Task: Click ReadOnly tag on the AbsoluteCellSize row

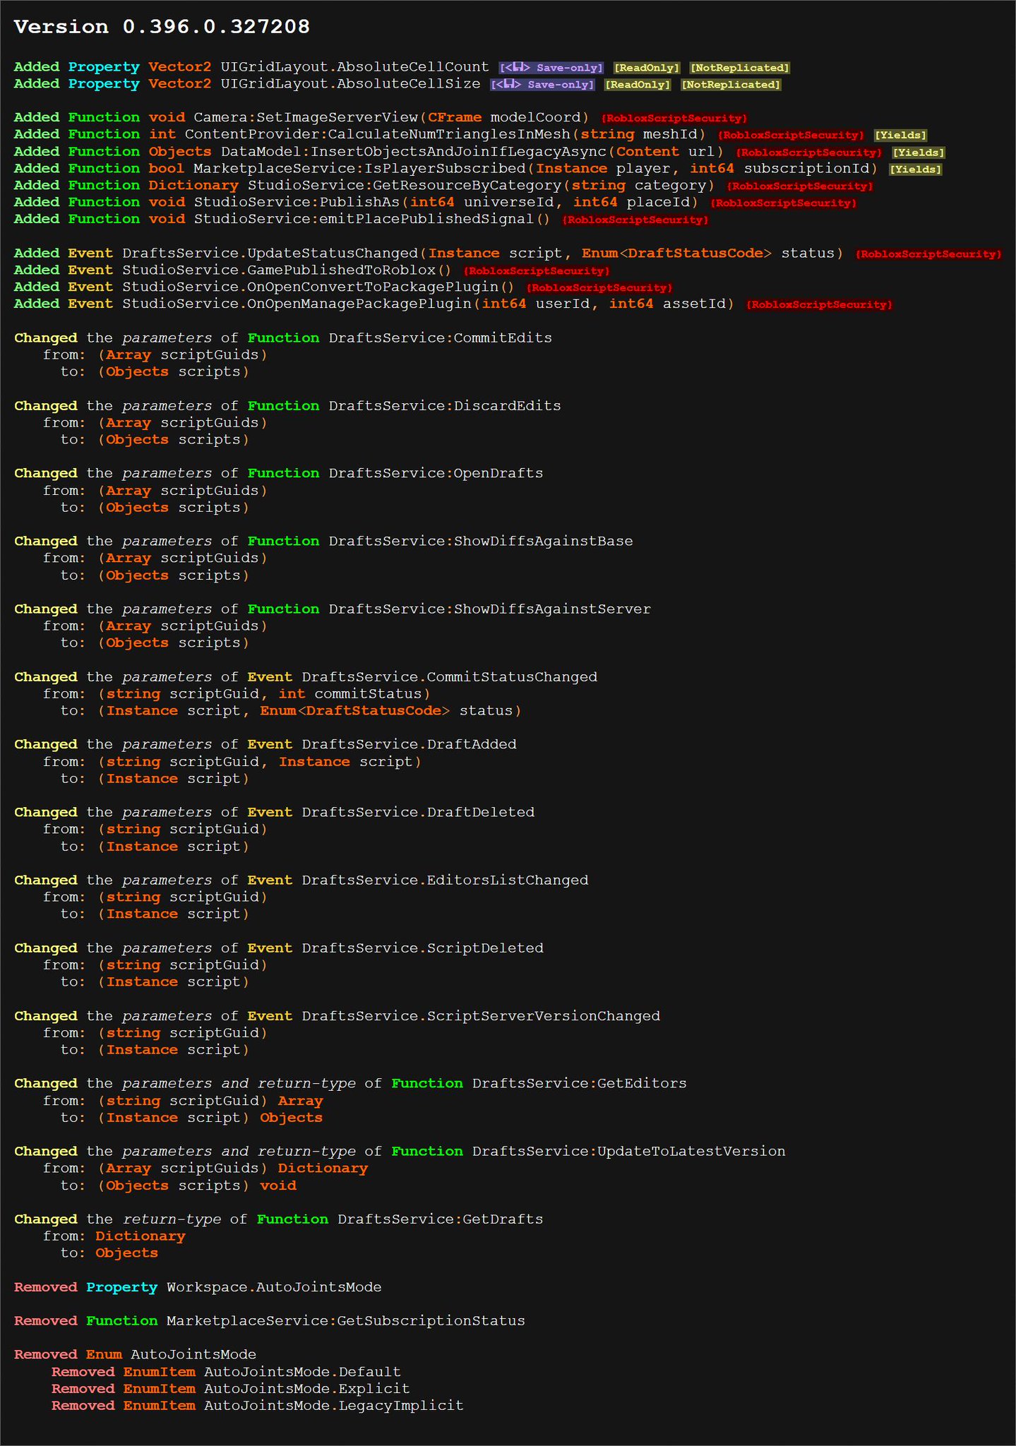Action: click(638, 85)
